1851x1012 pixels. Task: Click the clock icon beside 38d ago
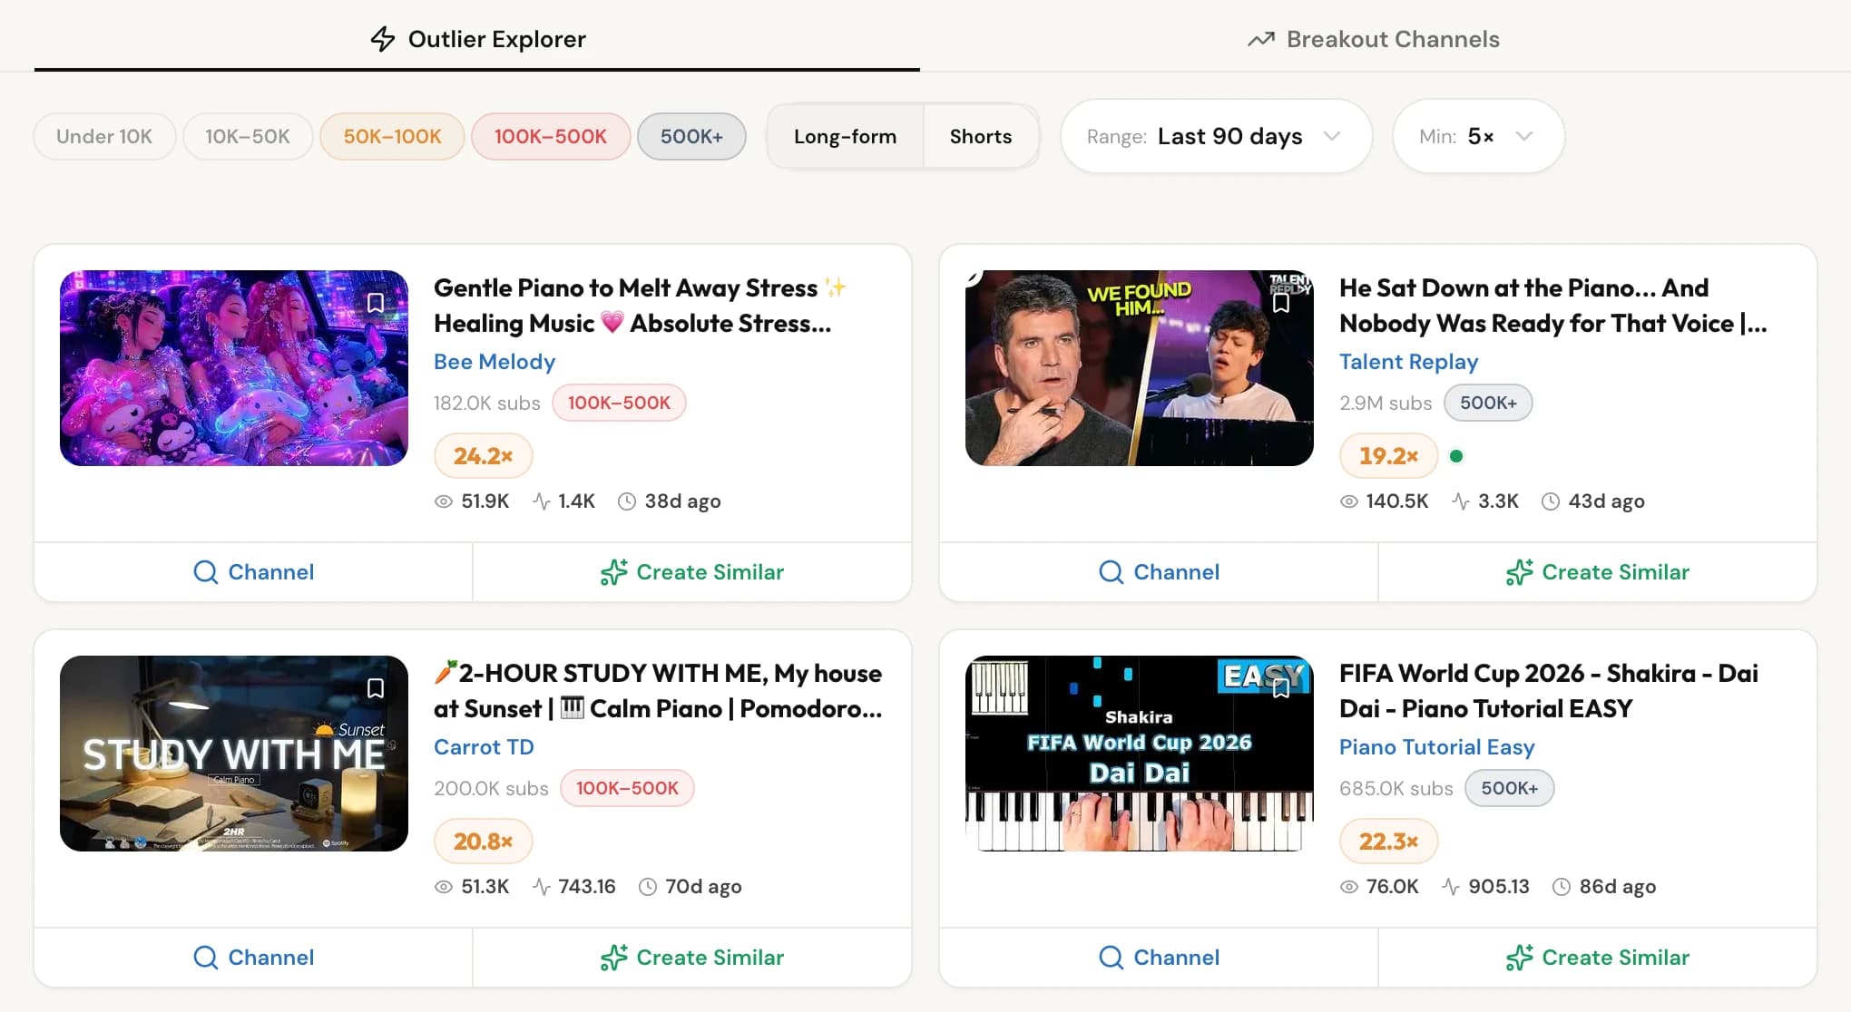point(627,501)
